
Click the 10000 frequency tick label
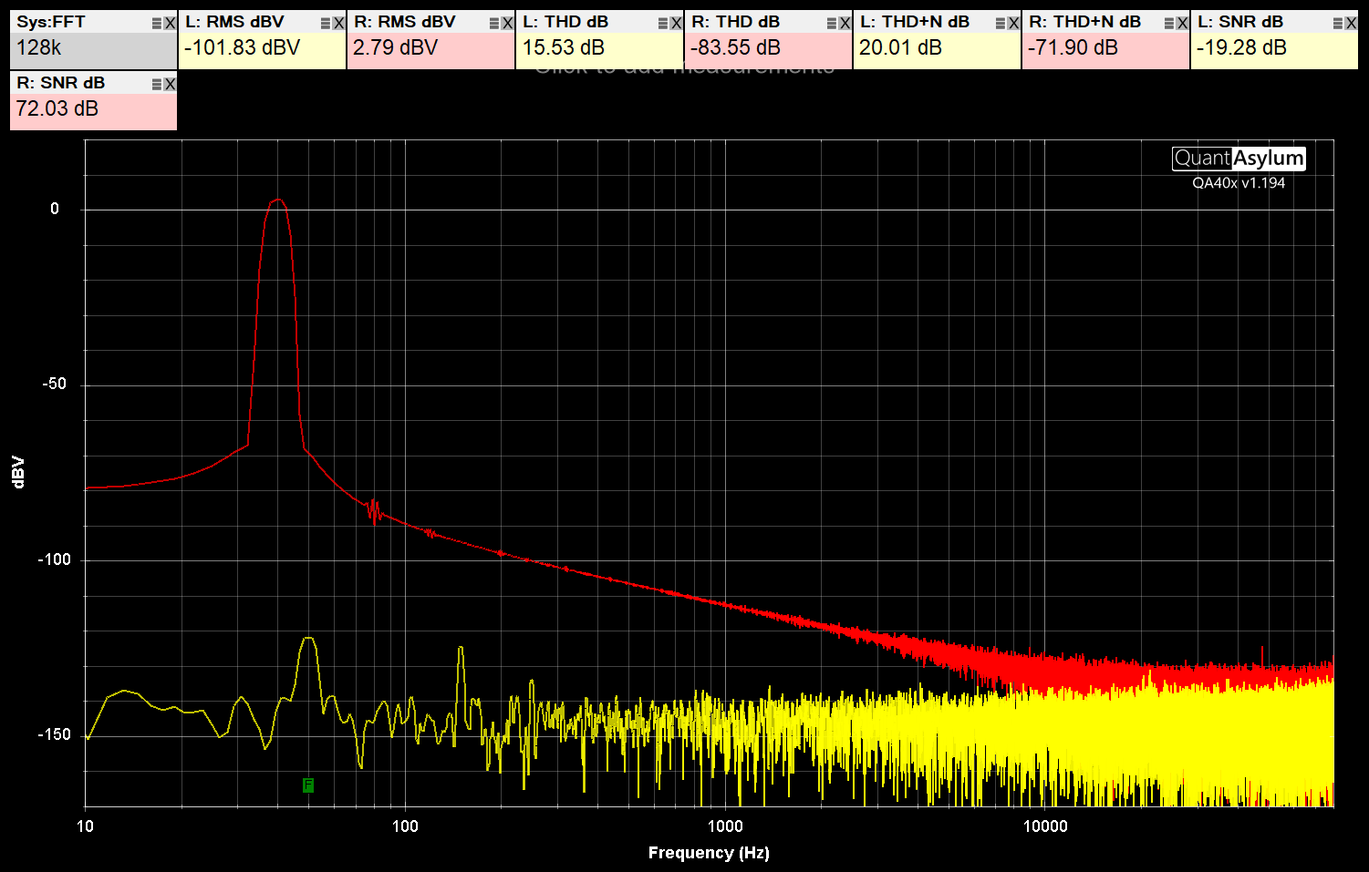click(1045, 826)
